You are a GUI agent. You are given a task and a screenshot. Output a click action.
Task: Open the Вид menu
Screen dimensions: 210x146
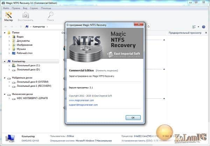pos(25,8)
